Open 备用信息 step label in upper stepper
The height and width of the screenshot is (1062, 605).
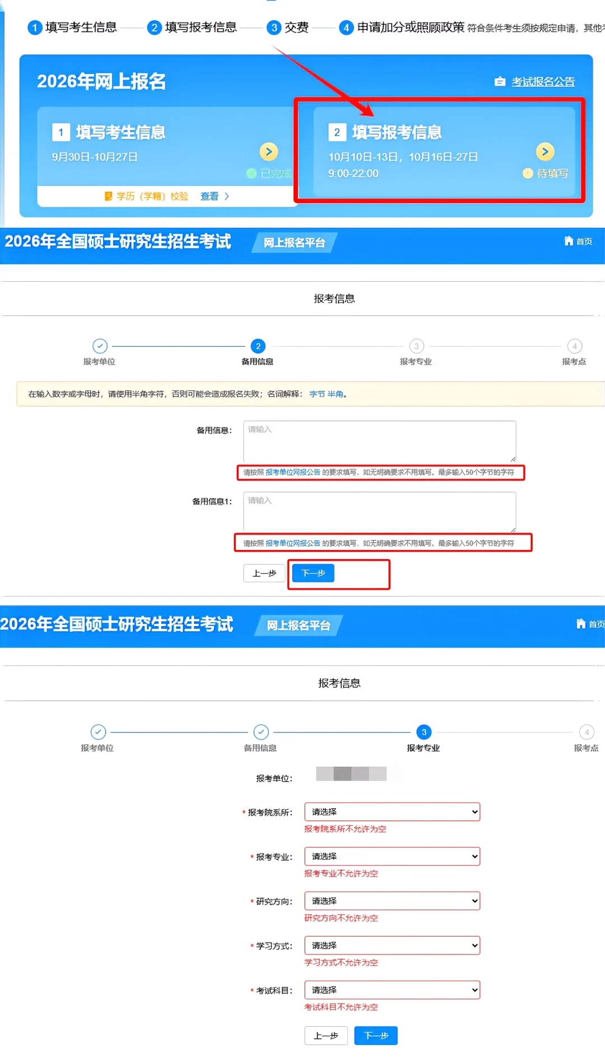[258, 362]
